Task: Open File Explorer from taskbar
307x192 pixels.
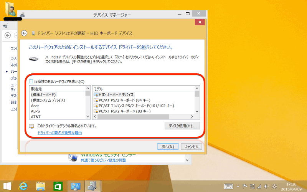Action: click(41, 186)
